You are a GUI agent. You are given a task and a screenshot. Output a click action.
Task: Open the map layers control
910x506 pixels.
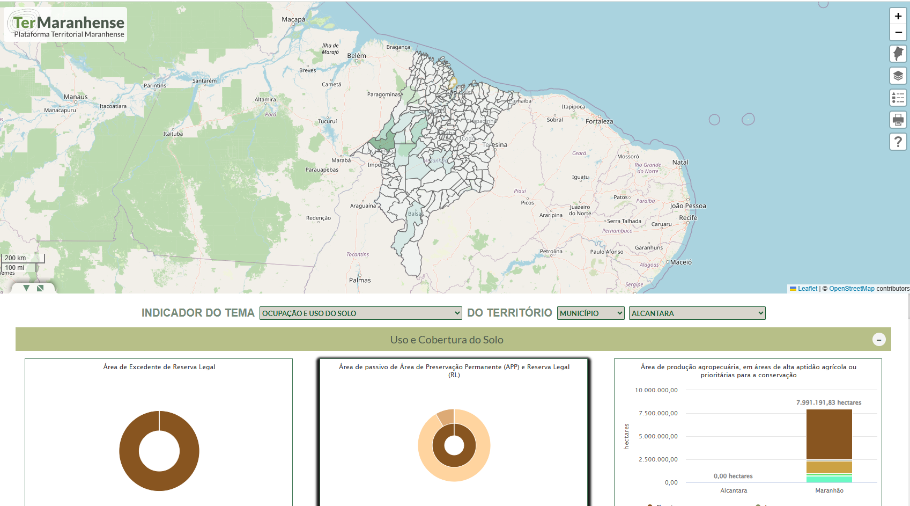pyautogui.click(x=898, y=76)
